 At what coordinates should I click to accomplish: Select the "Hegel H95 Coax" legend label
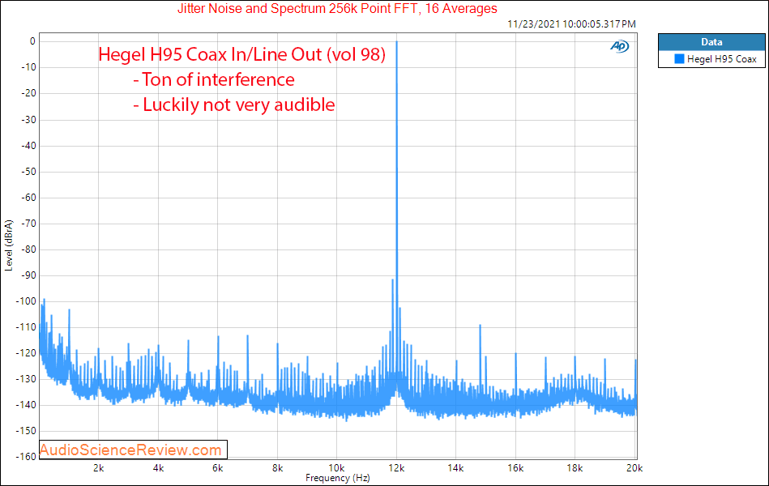(x=721, y=59)
